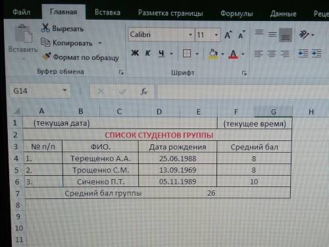The height and width of the screenshot is (247, 329).
Task: Select column A header
Action: (x=41, y=111)
